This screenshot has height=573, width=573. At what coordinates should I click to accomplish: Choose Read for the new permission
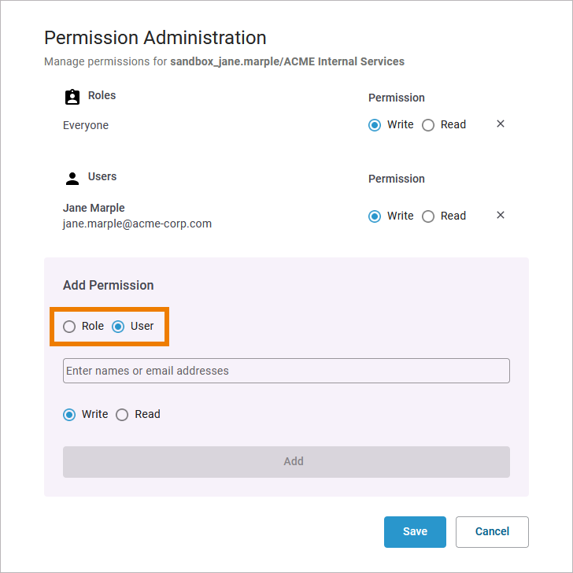122,415
